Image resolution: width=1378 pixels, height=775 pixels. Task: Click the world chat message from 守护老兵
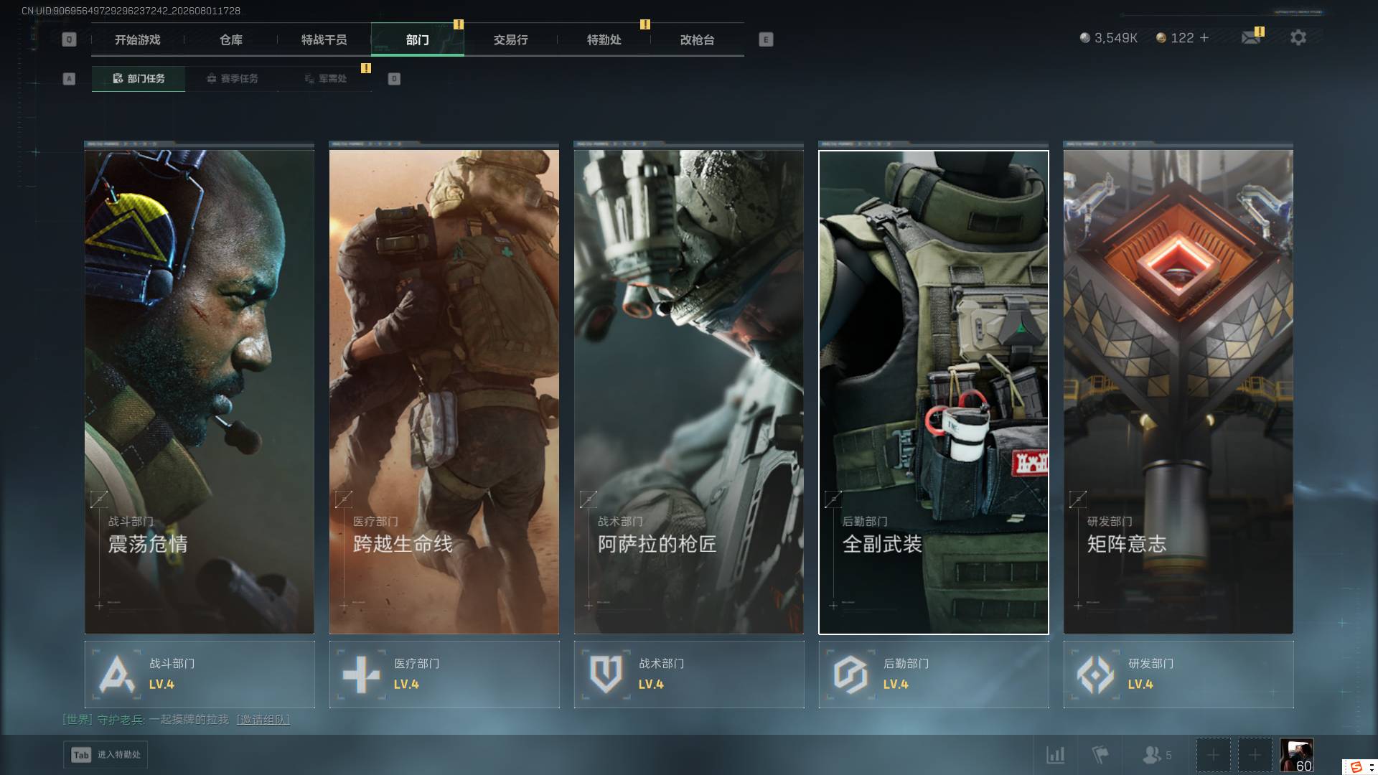coord(176,720)
